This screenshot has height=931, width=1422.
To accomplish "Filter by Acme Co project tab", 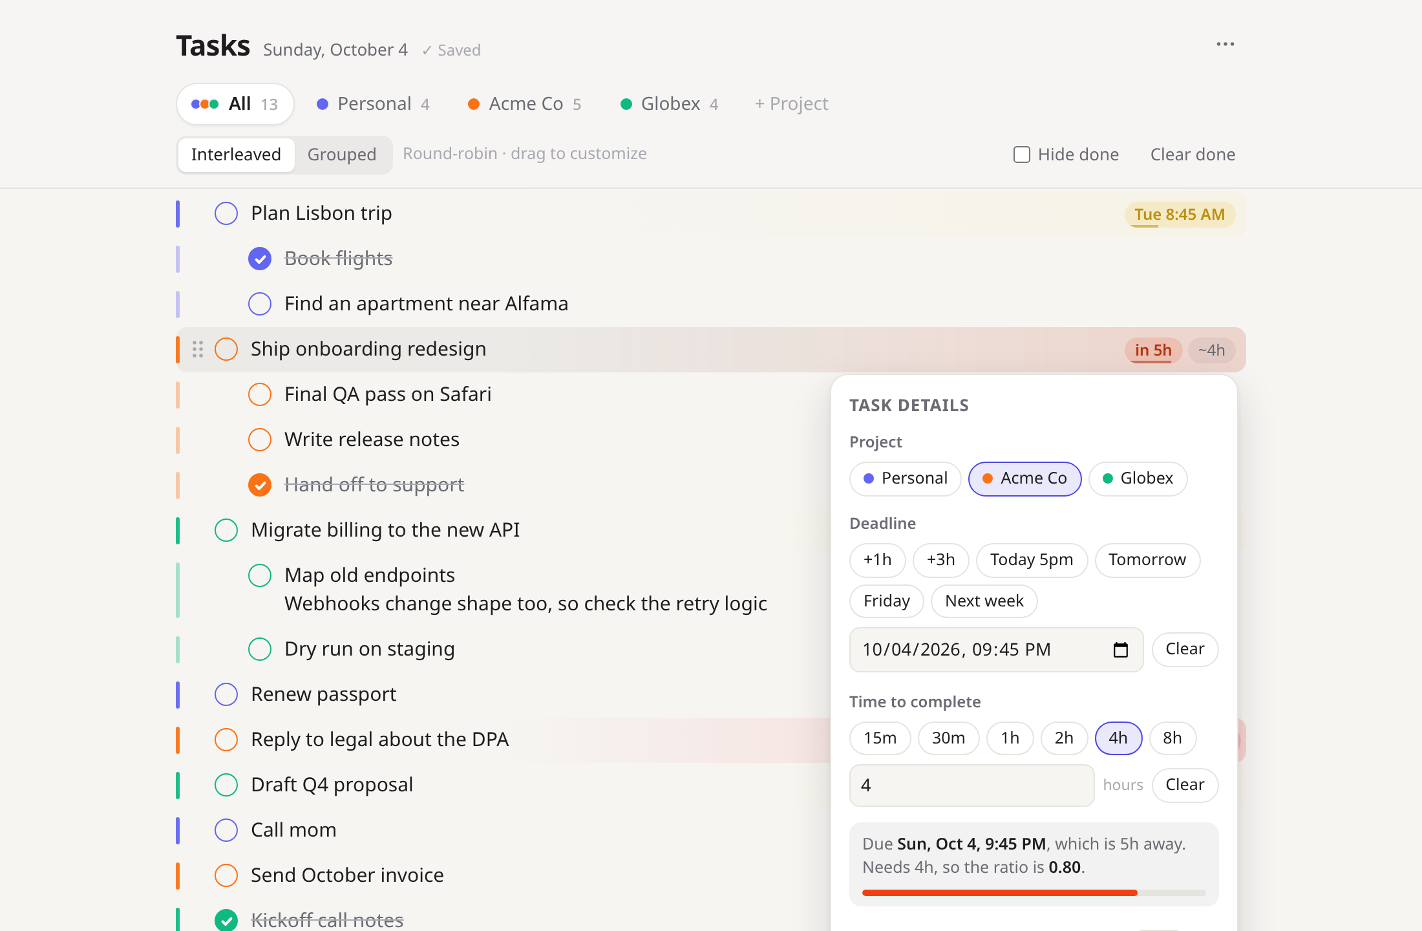I will (524, 104).
